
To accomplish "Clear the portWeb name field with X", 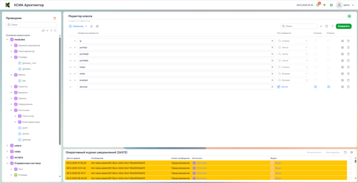I will pyautogui.click(x=272, y=61).
